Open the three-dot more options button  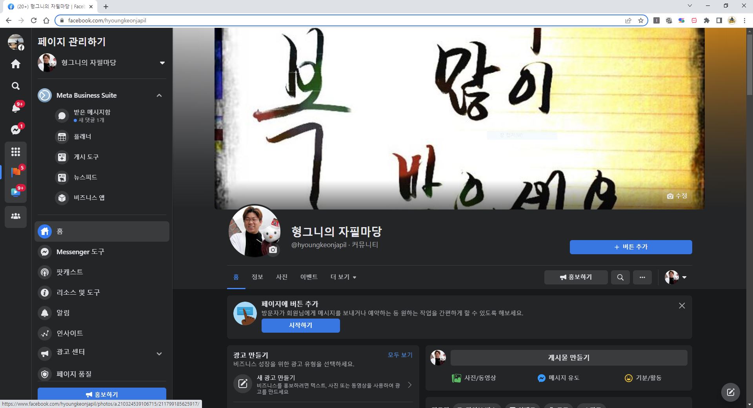point(642,277)
